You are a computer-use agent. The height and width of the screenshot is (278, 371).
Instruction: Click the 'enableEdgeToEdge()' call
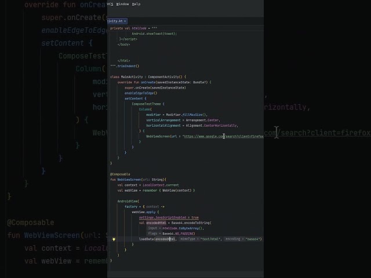coord(141,93)
